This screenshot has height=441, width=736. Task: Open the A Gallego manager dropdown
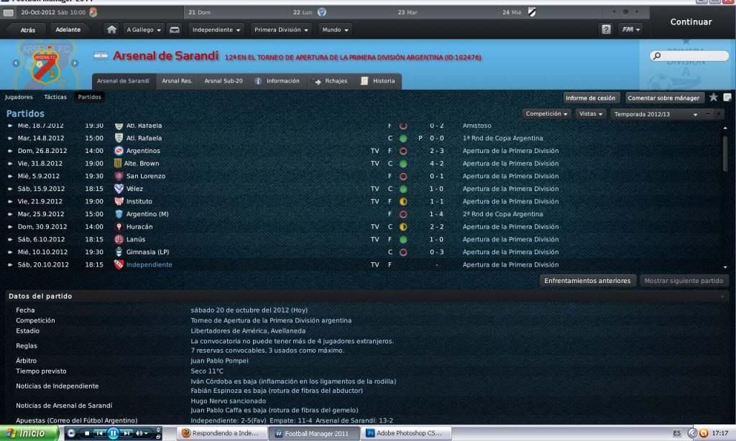tap(144, 30)
